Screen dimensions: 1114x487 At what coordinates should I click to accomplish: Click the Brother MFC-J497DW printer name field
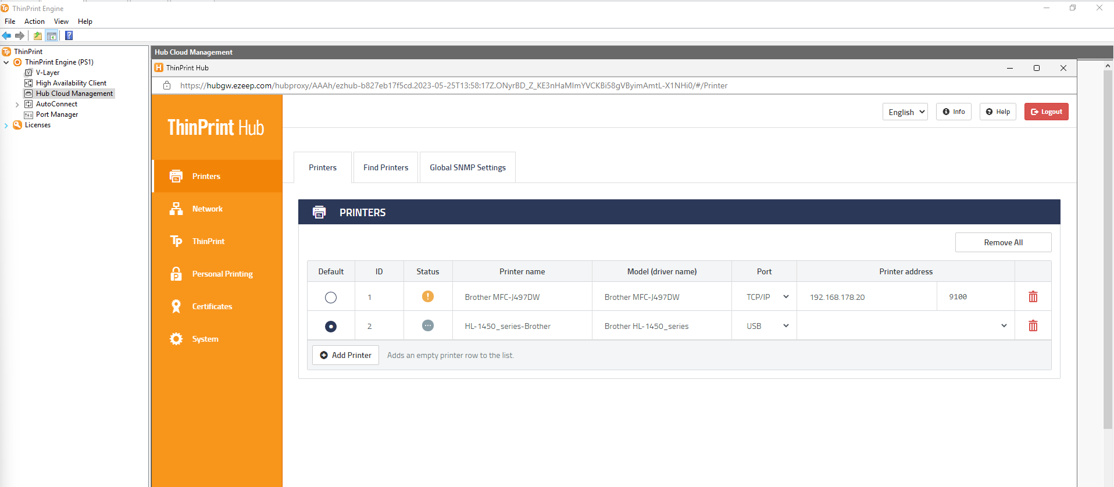coord(522,297)
